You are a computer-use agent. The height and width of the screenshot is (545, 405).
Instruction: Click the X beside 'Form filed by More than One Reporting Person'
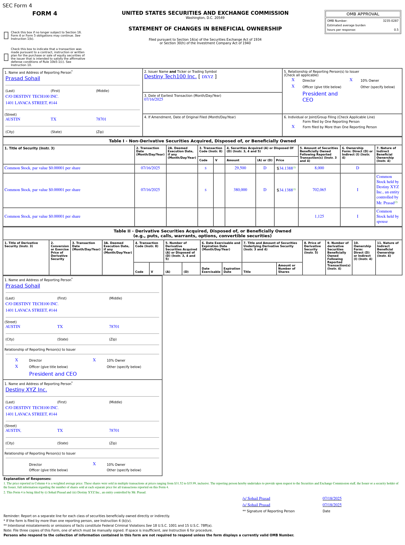coord(293,127)
